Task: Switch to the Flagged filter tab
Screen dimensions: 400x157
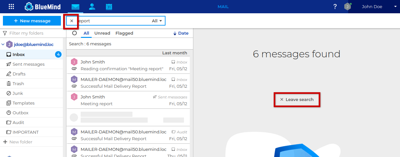Action: point(124,33)
